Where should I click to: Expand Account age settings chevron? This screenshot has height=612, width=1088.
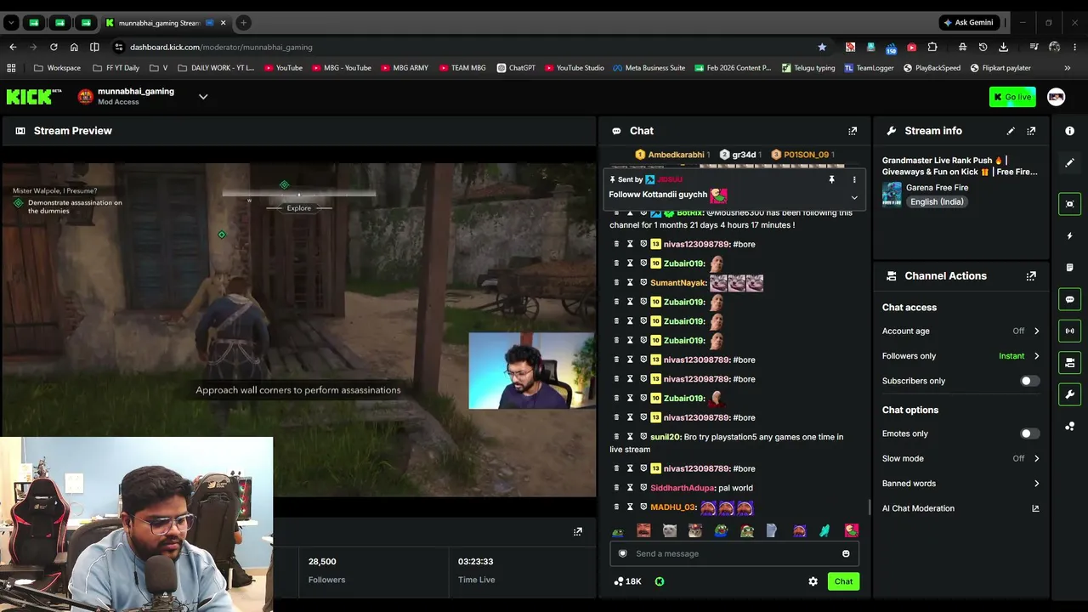(x=1036, y=331)
